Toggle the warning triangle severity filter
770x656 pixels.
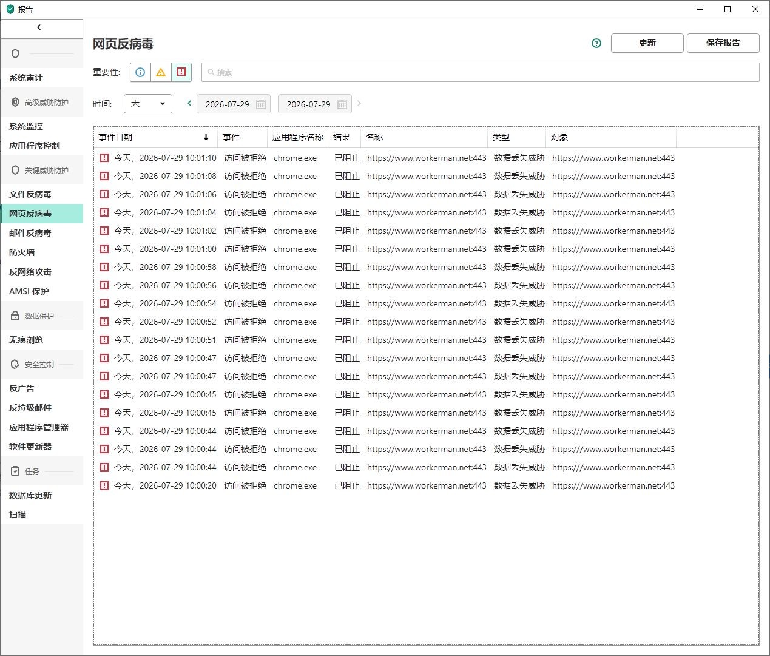pyautogui.click(x=161, y=72)
